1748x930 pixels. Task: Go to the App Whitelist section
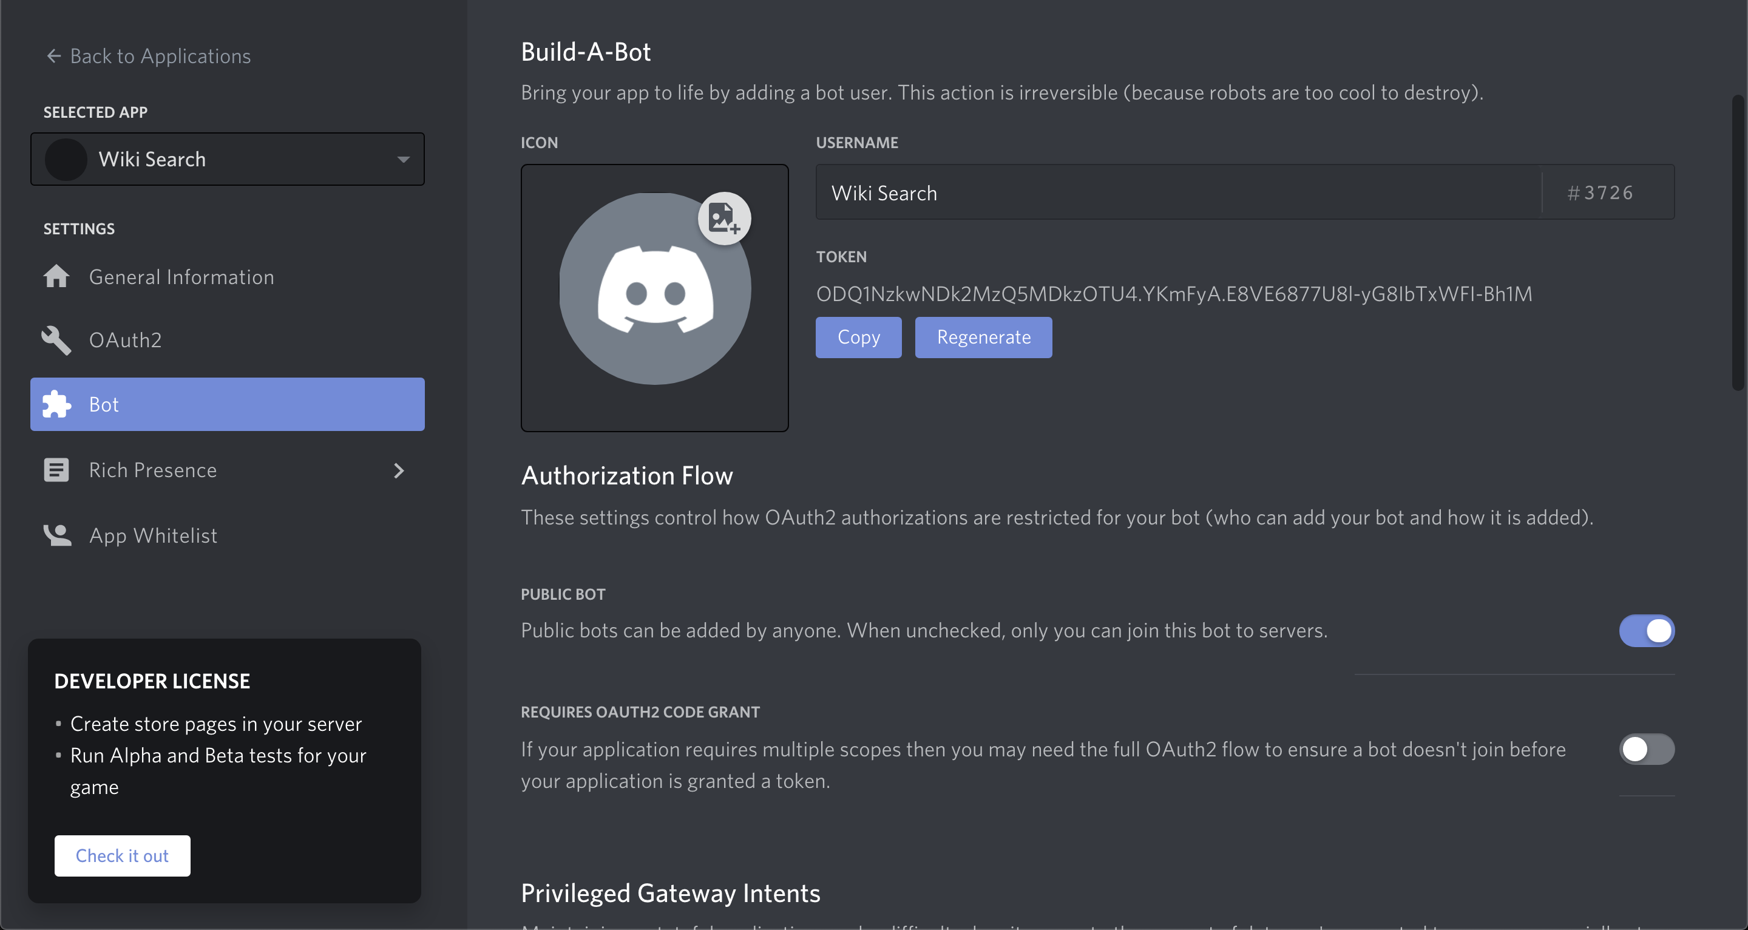[x=153, y=535]
